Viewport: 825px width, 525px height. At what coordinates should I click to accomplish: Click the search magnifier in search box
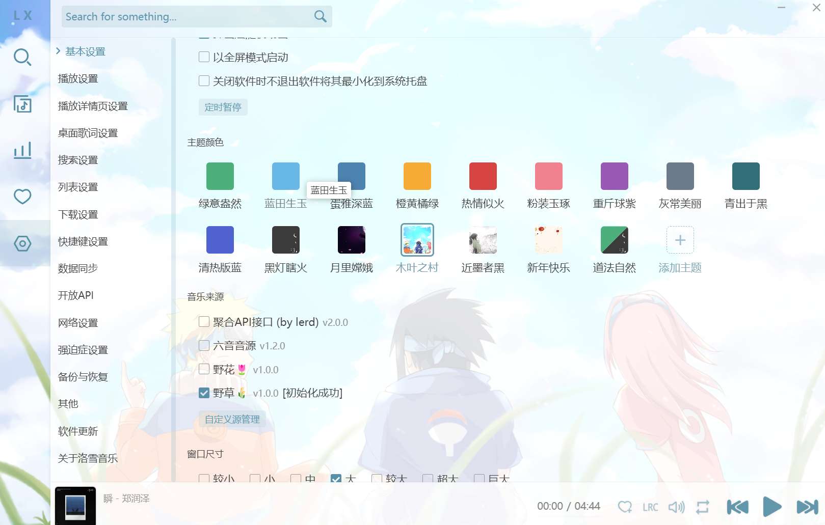coord(320,16)
